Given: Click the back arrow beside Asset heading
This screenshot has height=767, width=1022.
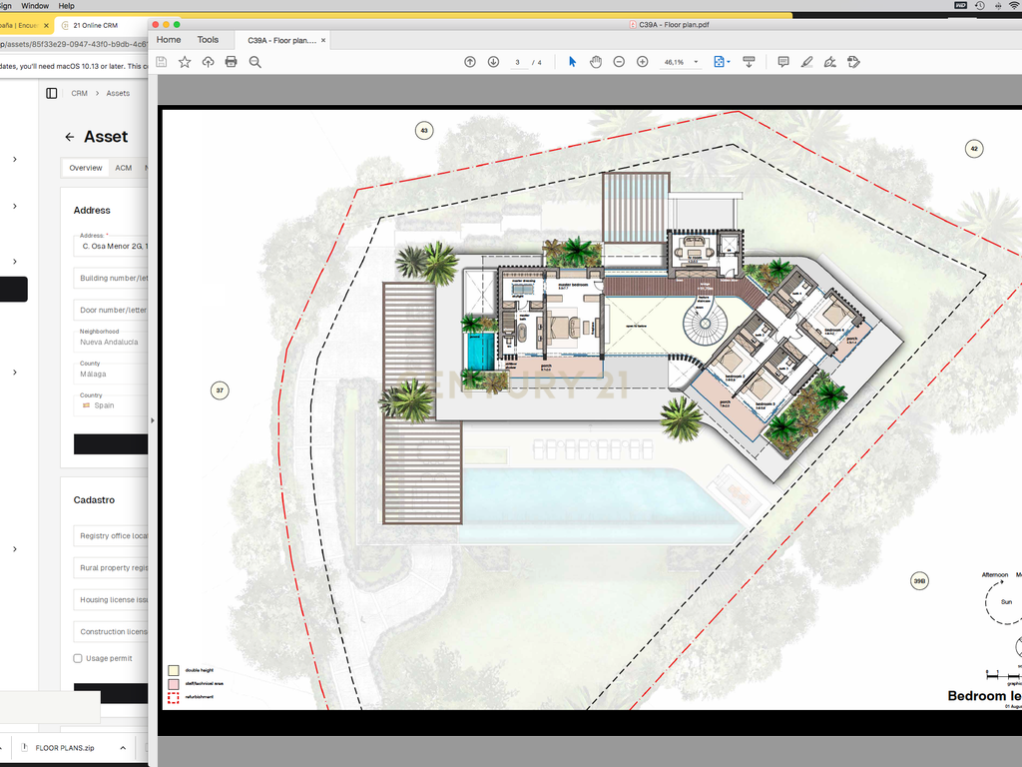Looking at the screenshot, I should [x=70, y=137].
